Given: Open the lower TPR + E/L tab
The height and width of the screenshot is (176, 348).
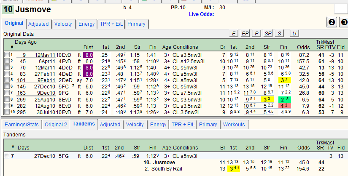Looking at the screenshot, I should tap(183, 125).
